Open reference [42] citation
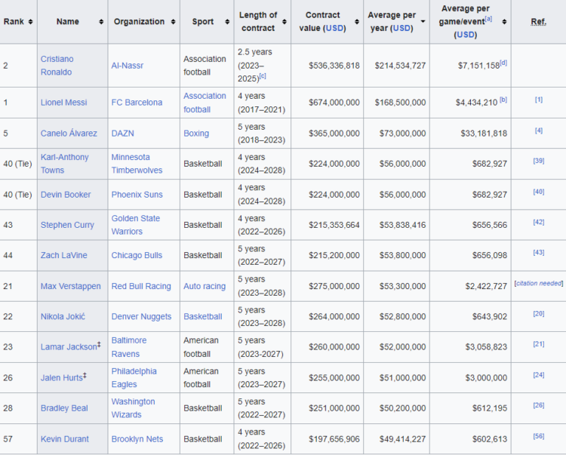The image size is (566, 455). pyautogui.click(x=539, y=223)
